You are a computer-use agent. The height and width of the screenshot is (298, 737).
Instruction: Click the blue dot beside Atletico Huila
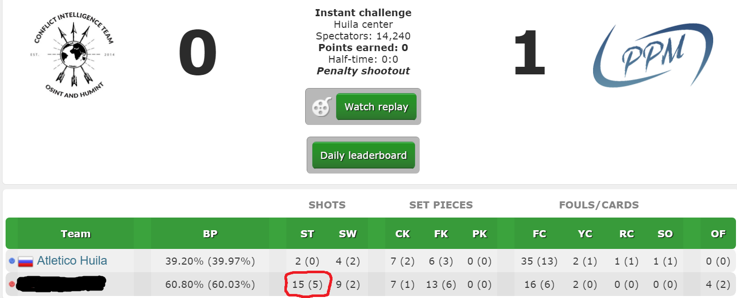coord(12,261)
